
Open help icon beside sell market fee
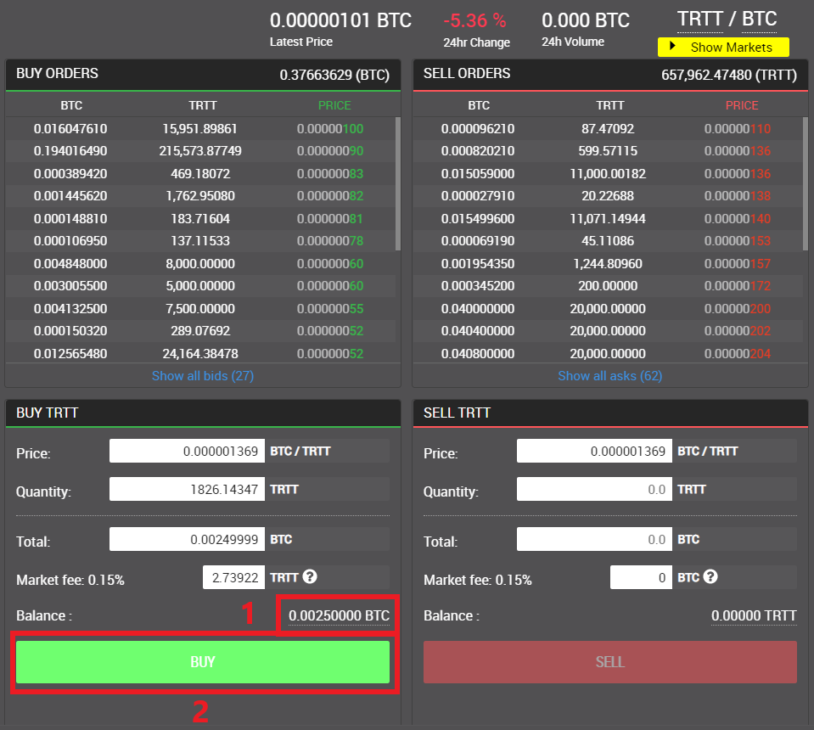[710, 577]
